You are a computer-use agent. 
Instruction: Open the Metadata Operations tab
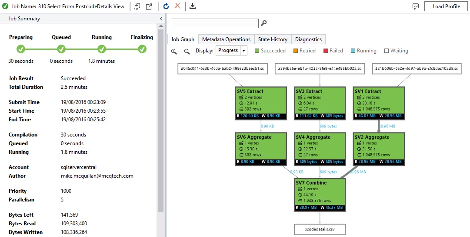(227, 39)
